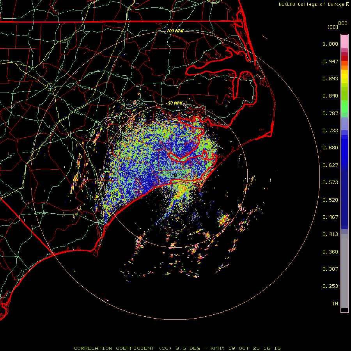
Task: Click the 0.893 color scale value
Action: click(x=330, y=78)
